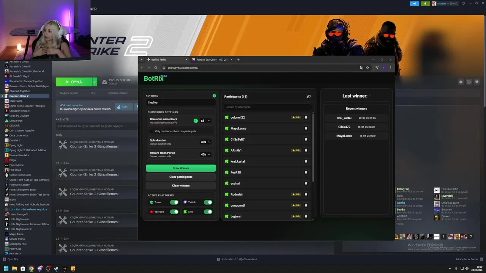Open Steam Topluluk Merkezi tab

pyautogui.click(x=118, y=93)
